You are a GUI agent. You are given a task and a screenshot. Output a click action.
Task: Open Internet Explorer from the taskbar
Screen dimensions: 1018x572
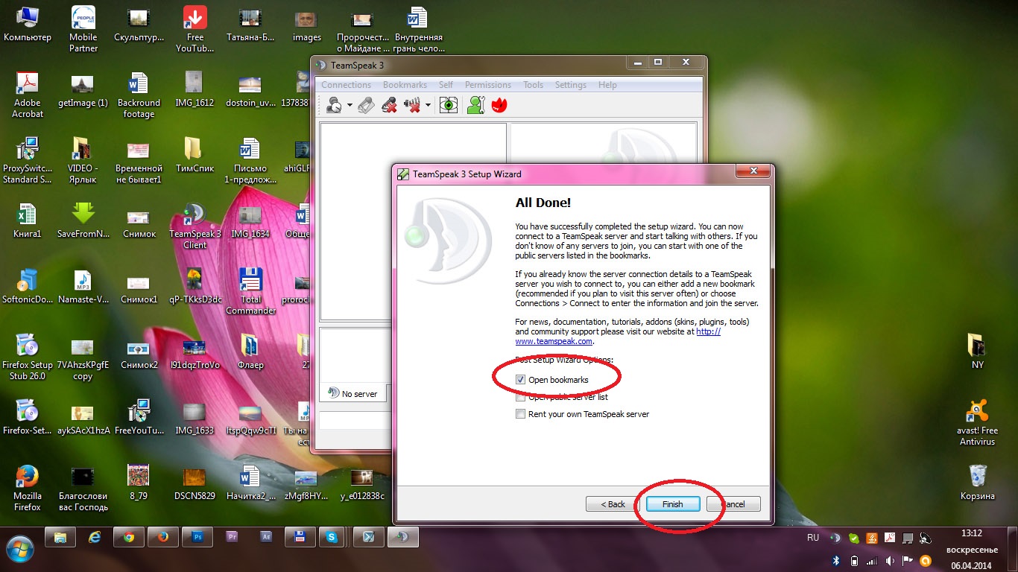click(95, 536)
